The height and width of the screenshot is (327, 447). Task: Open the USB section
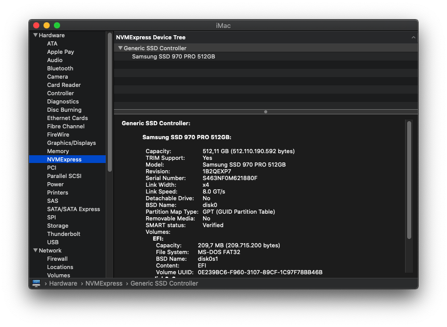pos(53,242)
